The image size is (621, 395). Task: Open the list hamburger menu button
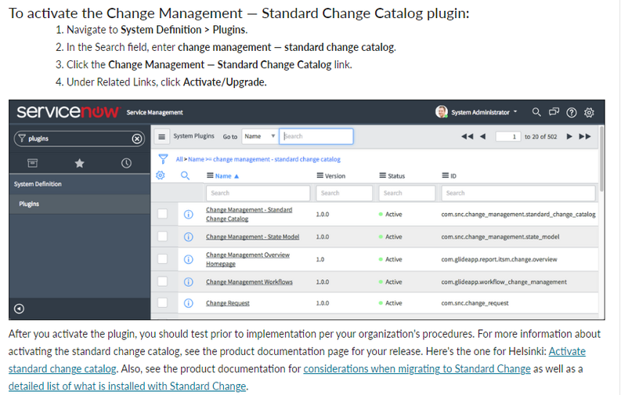pos(161,136)
